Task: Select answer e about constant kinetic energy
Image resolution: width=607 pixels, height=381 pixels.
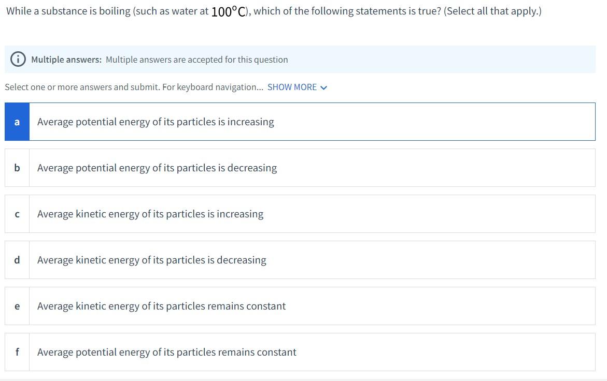Action: [207, 306]
